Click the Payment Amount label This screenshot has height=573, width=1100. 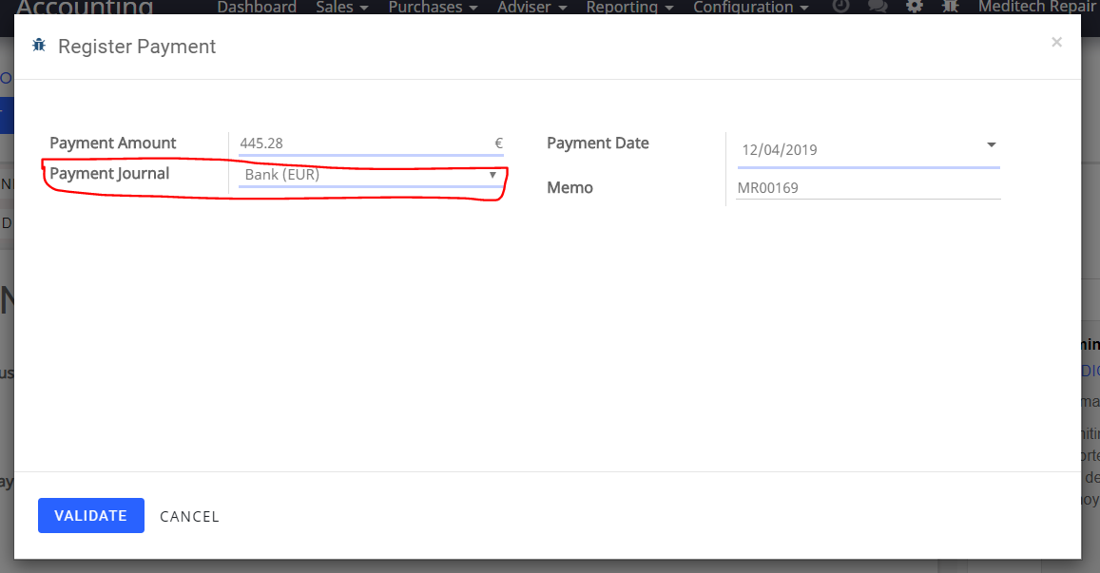[x=113, y=143]
